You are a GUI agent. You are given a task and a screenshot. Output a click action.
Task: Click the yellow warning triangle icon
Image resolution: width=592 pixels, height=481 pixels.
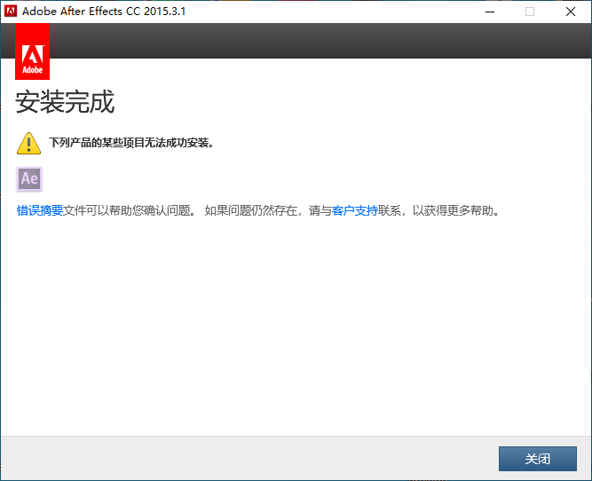point(28,144)
